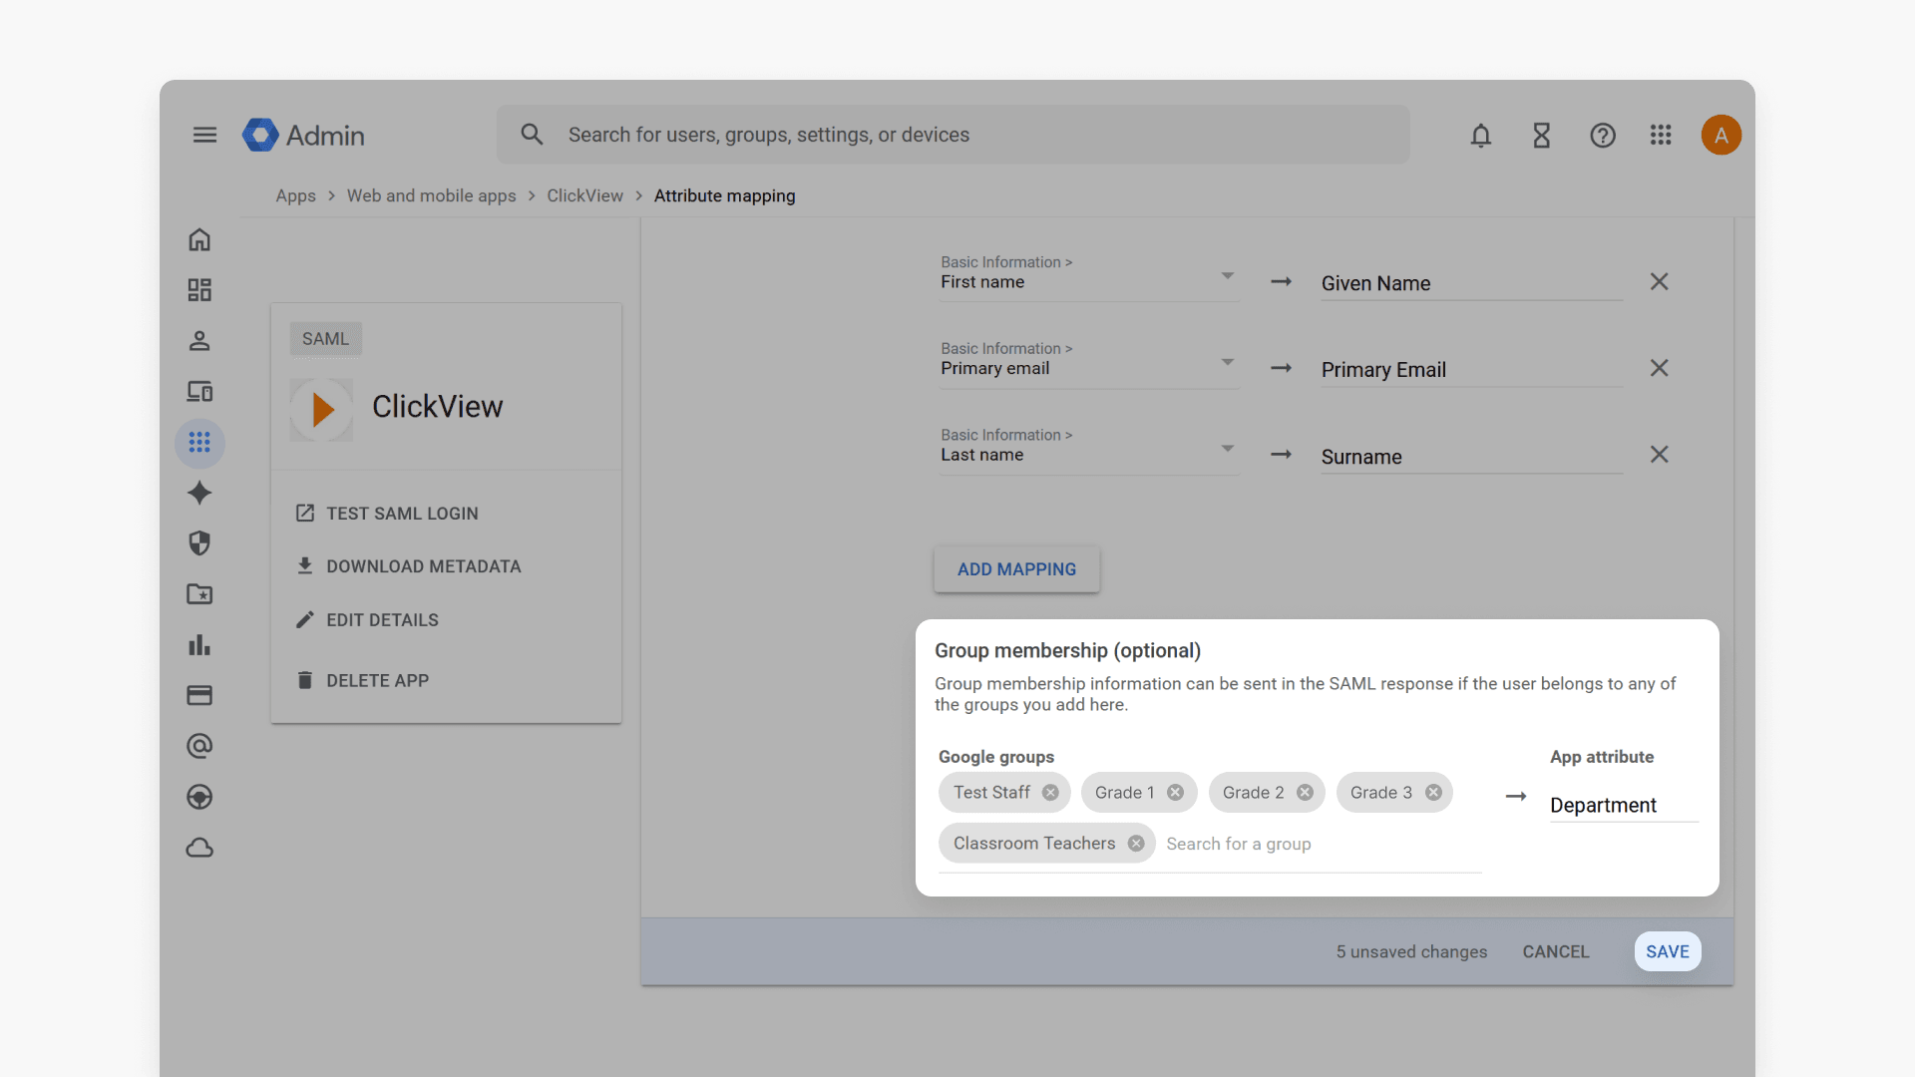Go to Web and mobile apps breadcrumb
The image size is (1915, 1077).
pyautogui.click(x=431, y=196)
